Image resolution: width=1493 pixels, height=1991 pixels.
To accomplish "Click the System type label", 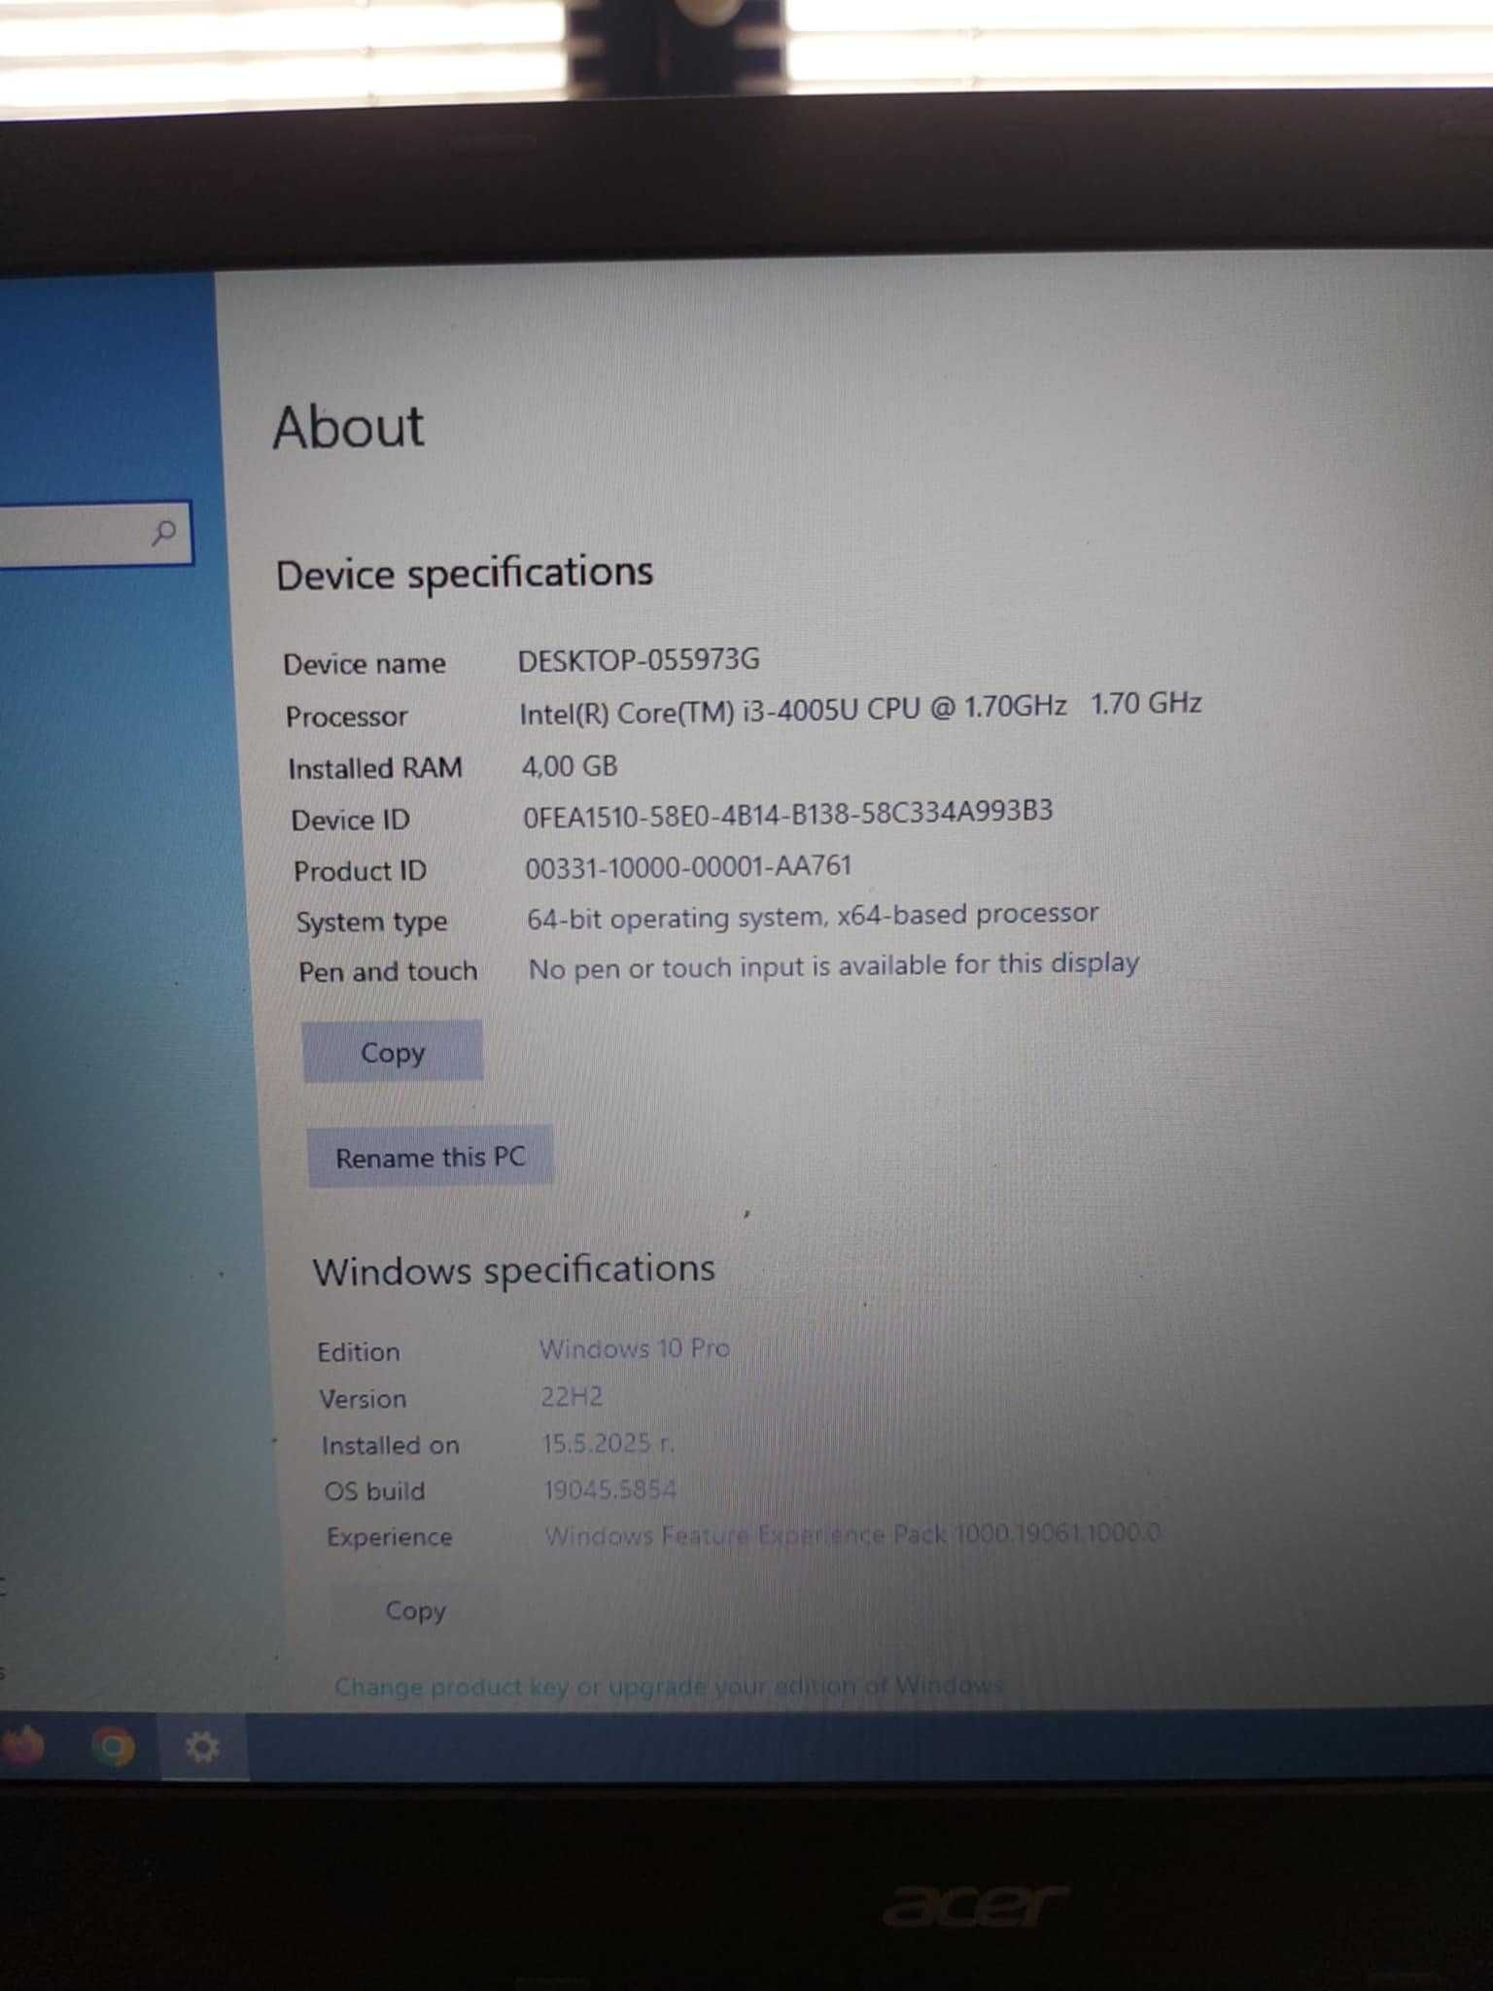I will [x=371, y=922].
